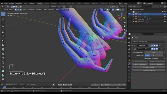
Task: Toggle X-ray display mode
Action: coord(113,10)
